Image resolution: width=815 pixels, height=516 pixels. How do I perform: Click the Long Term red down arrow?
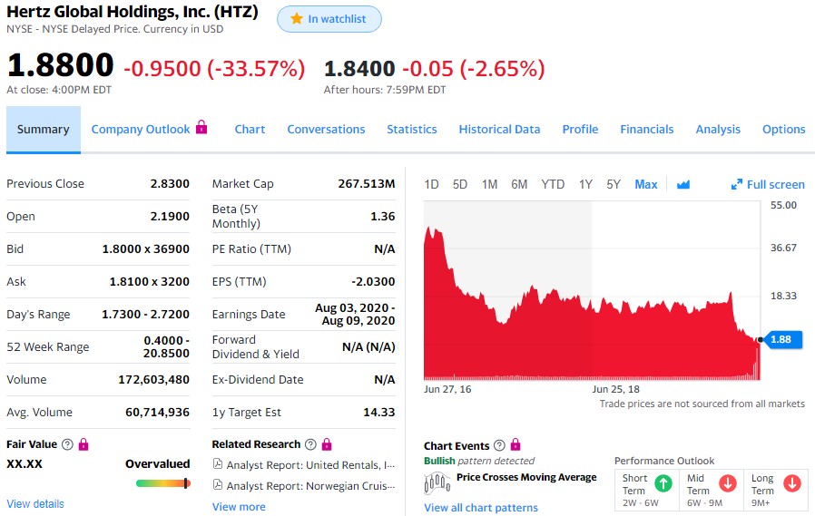[x=792, y=483]
